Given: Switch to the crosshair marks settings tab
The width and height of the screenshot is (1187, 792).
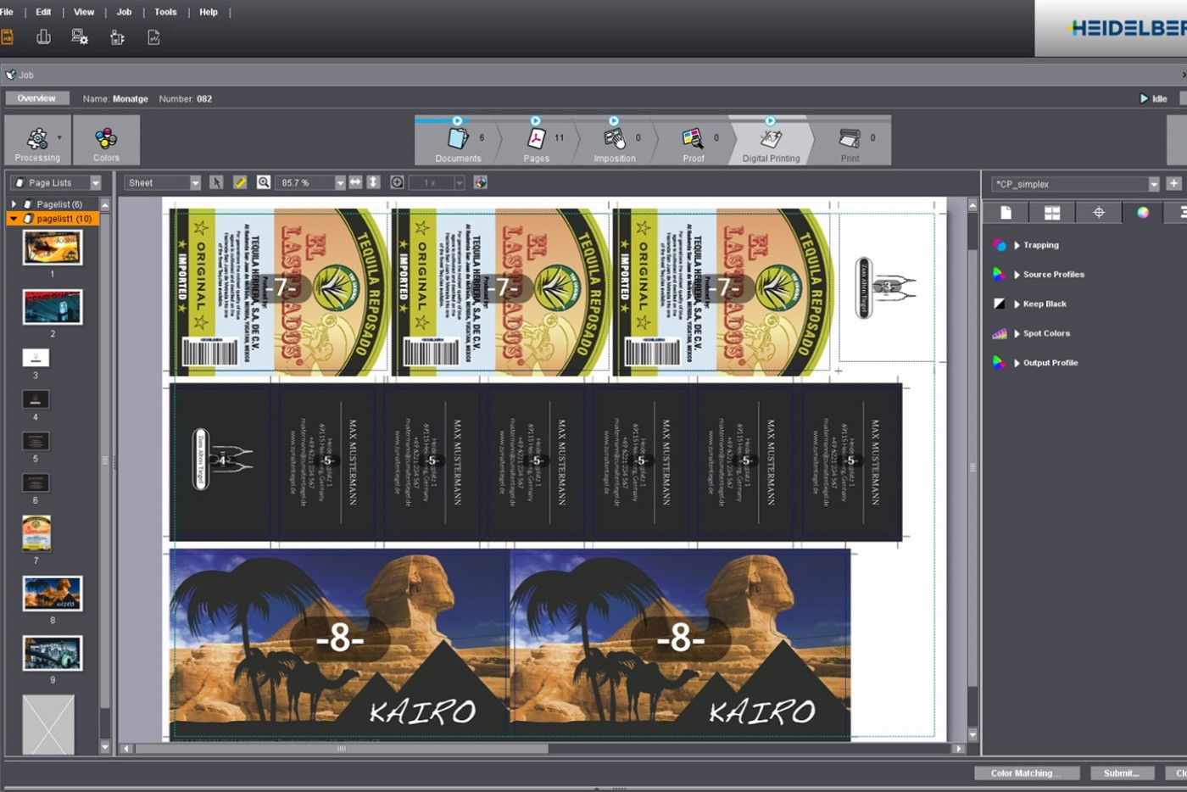Looking at the screenshot, I should point(1098,213).
